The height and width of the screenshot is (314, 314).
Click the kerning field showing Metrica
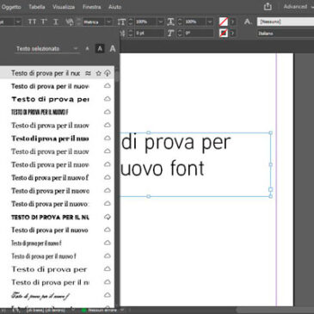(94, 22)
